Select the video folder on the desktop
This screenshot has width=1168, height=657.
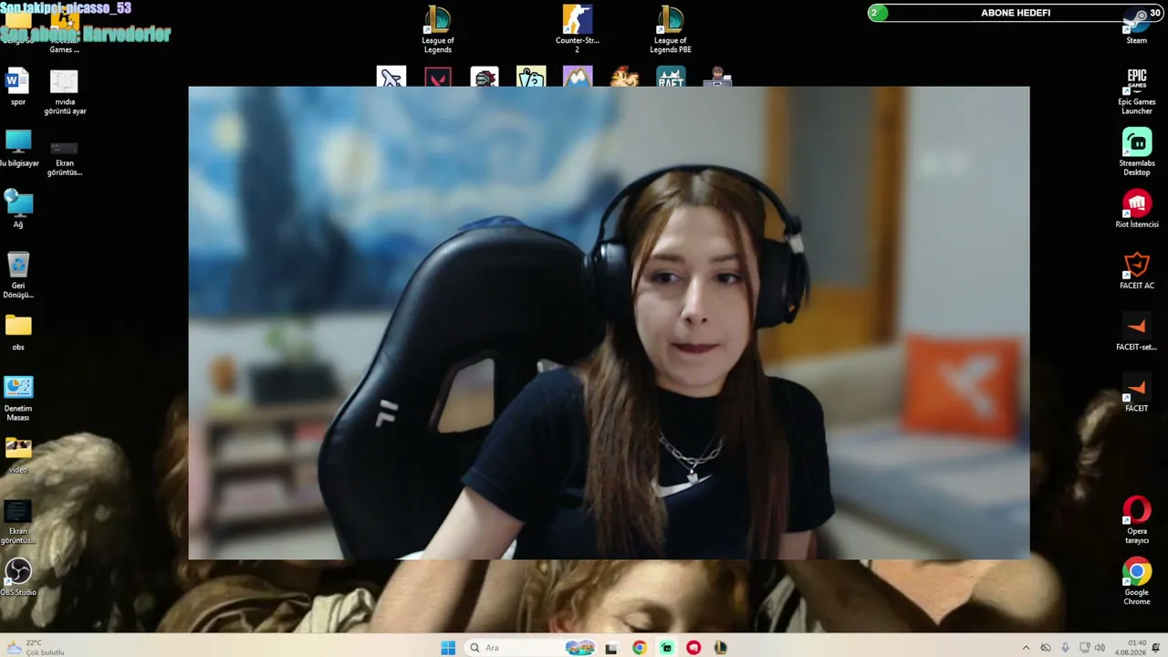(x=18, y=454)
